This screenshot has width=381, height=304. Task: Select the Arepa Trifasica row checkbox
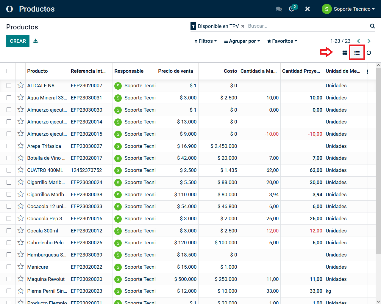click(9, 146)
